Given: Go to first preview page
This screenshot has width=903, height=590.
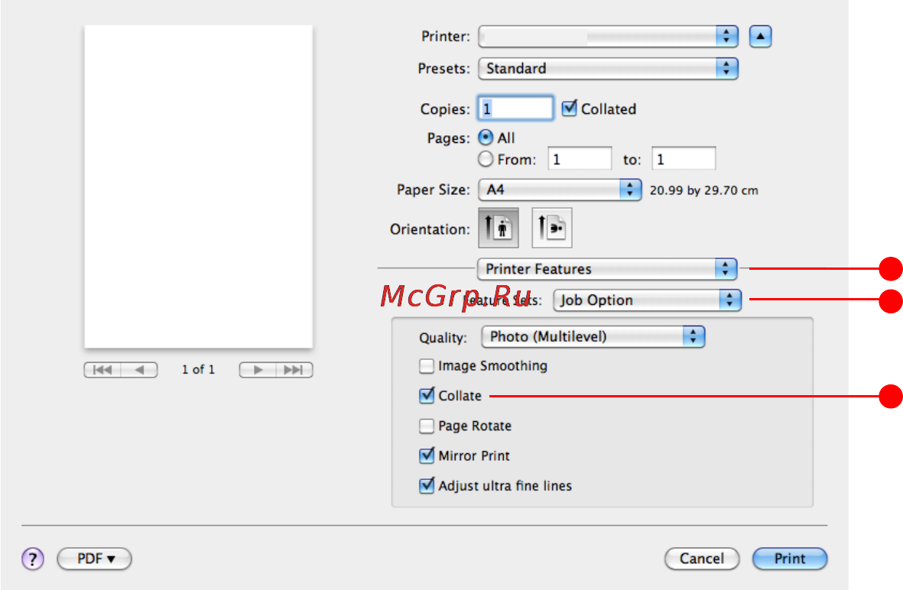Looking at the screenshot, I should click(x=102, y=370).
